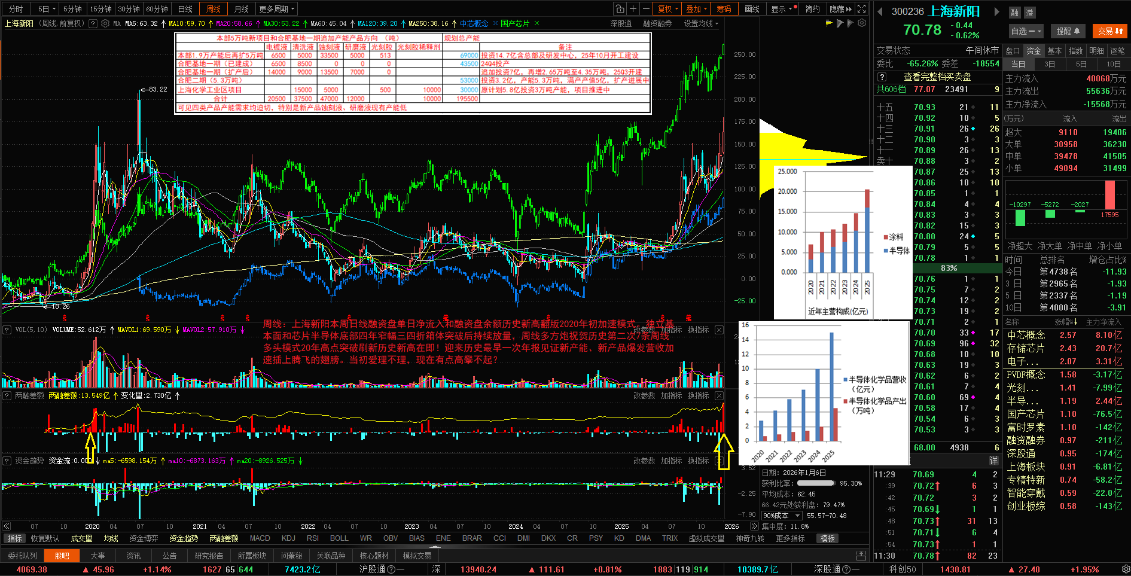This screenshot has height=576, width=1131.
Task: Click the lock icon in the chart toolbar
Action: pyautogui.click(x=620, y=9)
